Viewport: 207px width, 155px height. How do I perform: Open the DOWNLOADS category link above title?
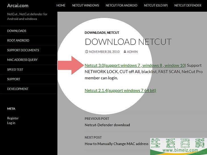95,33
